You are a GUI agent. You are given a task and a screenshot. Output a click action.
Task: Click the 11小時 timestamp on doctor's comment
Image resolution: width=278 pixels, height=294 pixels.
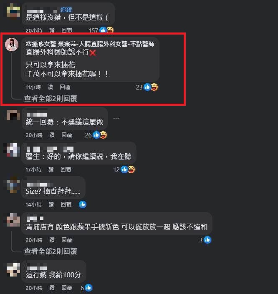tap(33, 87)
